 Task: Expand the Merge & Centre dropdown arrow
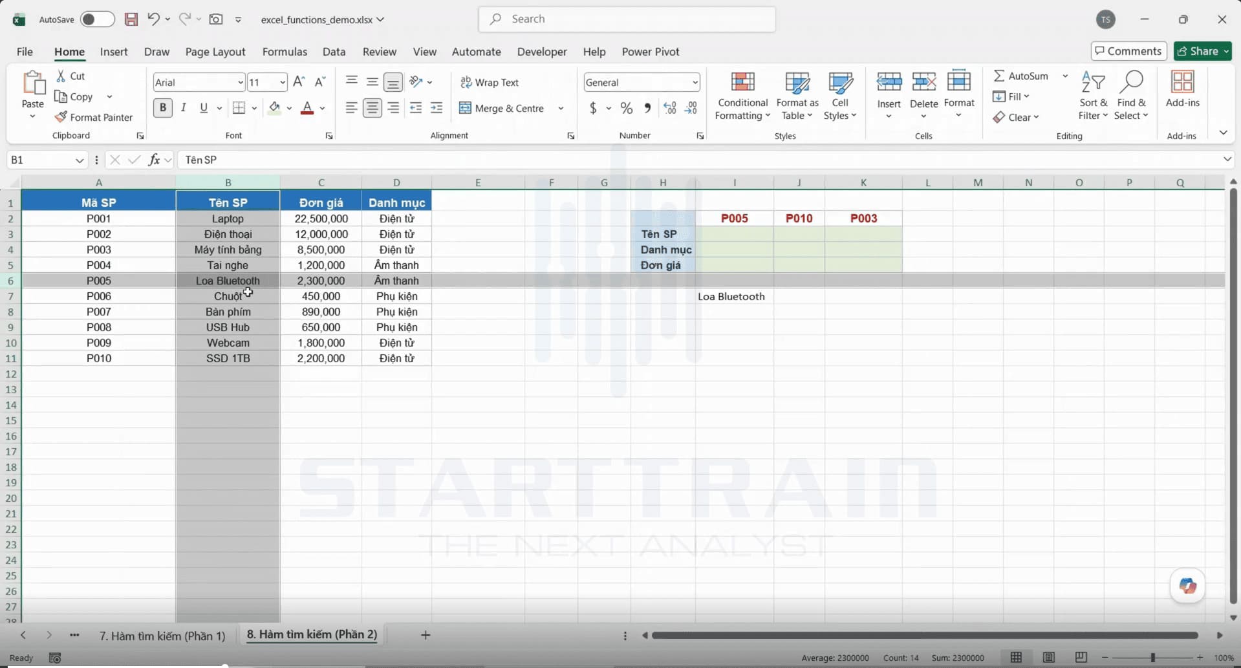click(561, 108)
